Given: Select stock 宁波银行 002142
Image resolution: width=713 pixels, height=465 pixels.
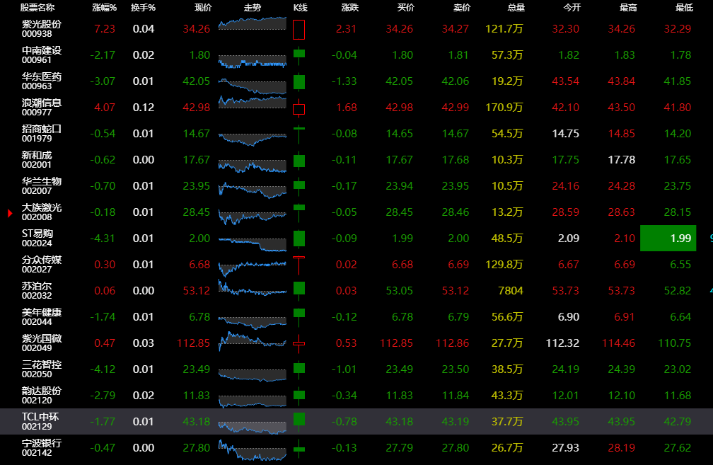Looking at the screenshot, I should pos(41,448).
